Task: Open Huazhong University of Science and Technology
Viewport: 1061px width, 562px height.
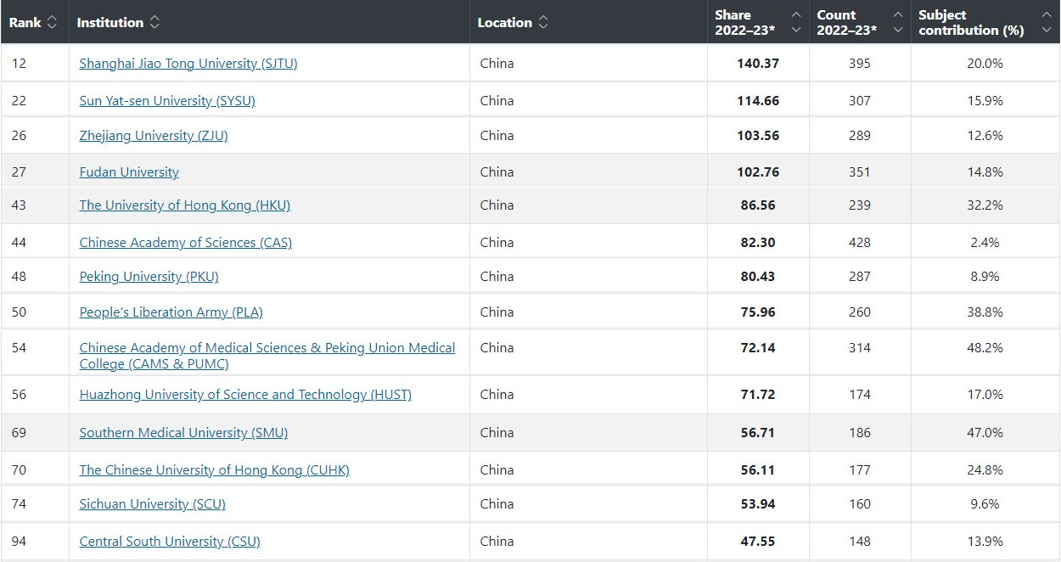Action: click(245, 395)
